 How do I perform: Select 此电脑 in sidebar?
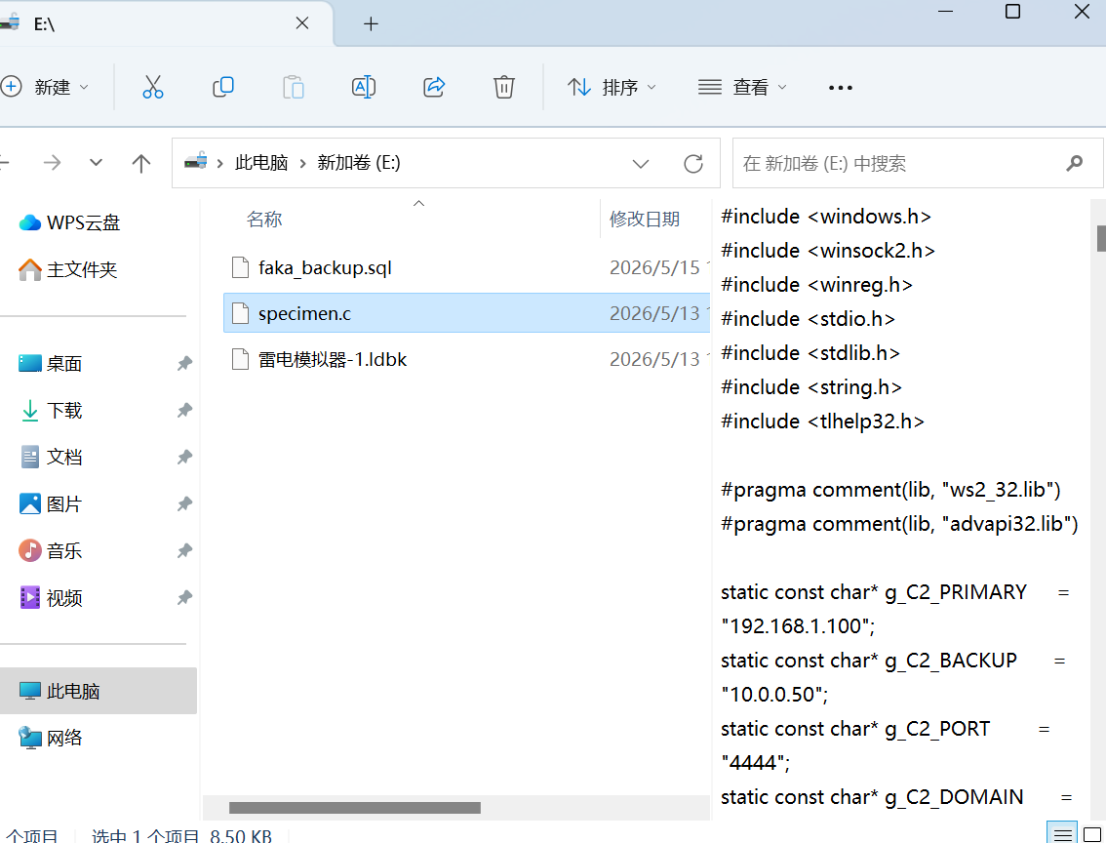[99, 691]
